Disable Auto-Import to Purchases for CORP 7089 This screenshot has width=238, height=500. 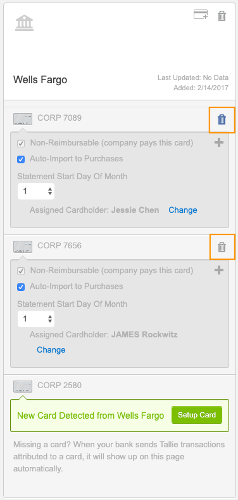[x=21, y=159]
